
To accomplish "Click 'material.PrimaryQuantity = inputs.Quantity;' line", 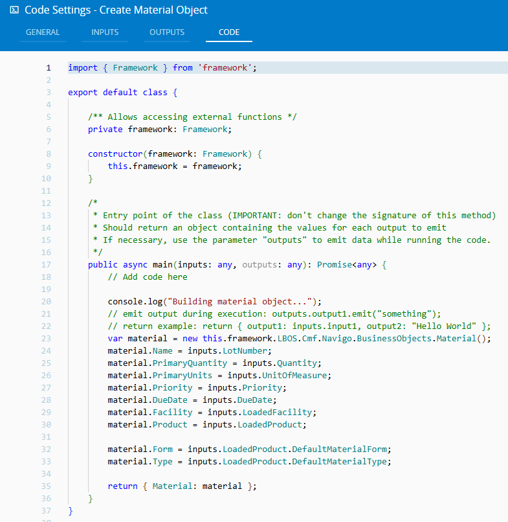I will (215, 363).
